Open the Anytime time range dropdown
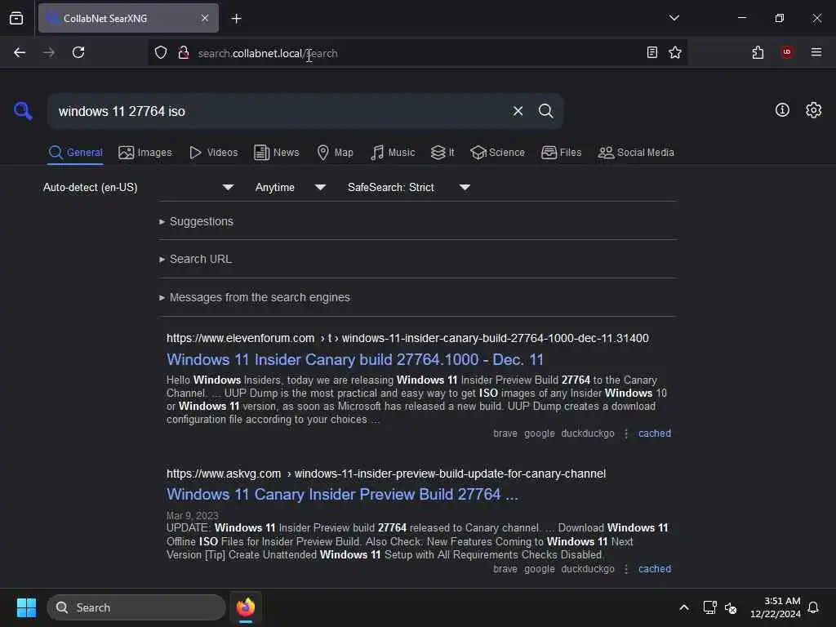Image resolution: width=836 pixels, height=627 pixels. pos(290,187)
